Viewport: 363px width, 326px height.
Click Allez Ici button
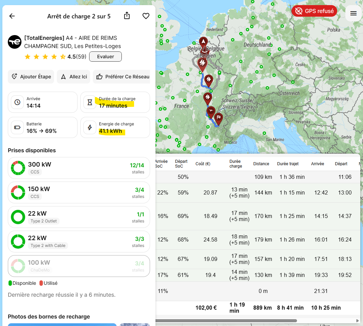pos(73,77)
